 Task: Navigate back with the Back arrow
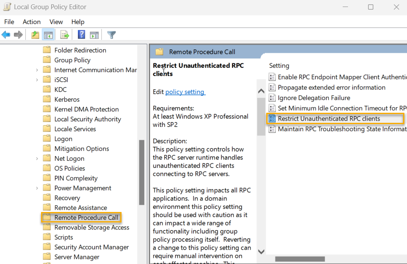tap(6, 35)
